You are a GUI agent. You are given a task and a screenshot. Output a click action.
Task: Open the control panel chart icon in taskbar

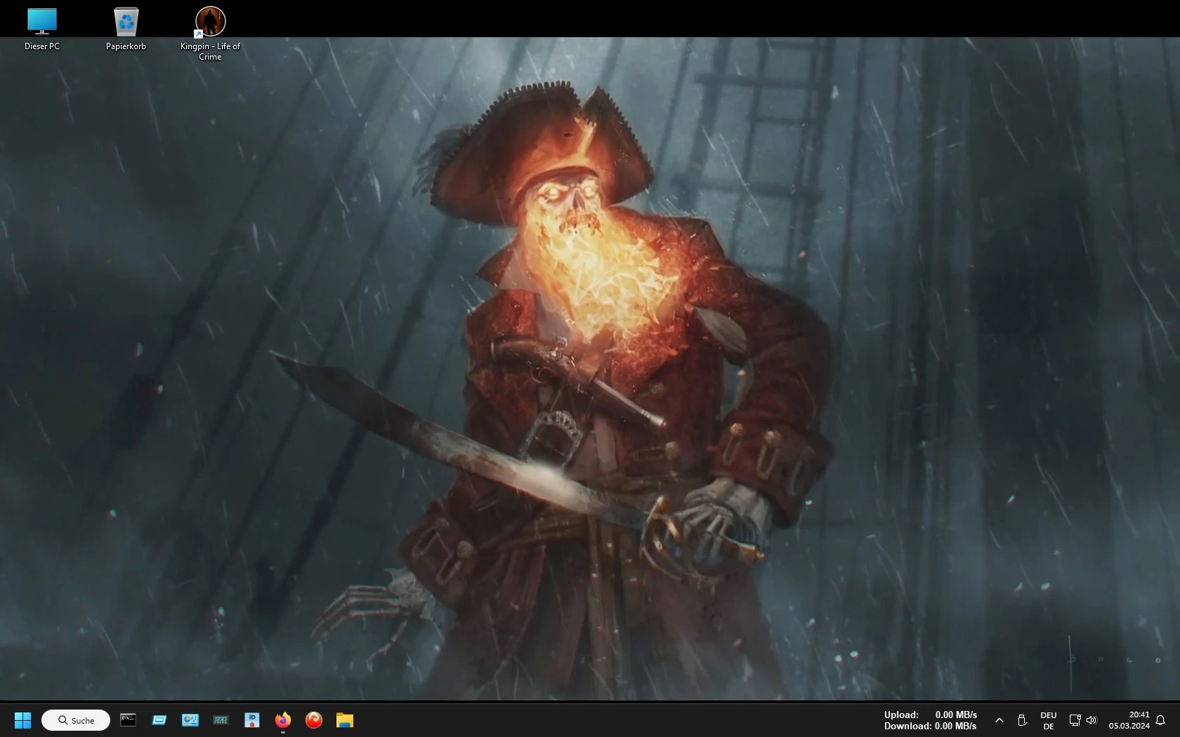[x=190, y=719]
